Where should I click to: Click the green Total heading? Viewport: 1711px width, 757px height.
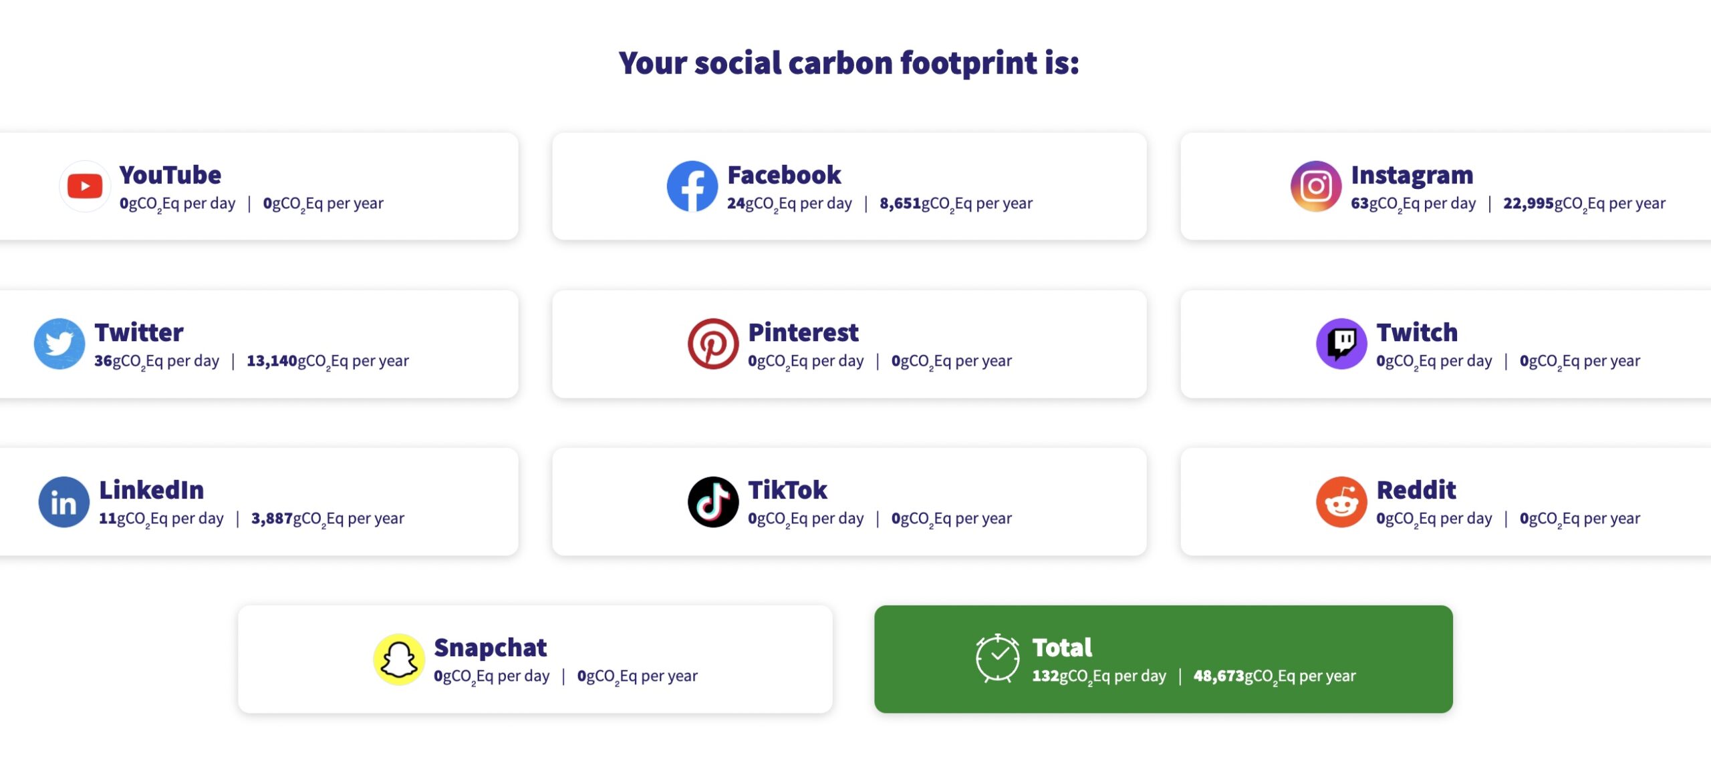[1061, 648]
